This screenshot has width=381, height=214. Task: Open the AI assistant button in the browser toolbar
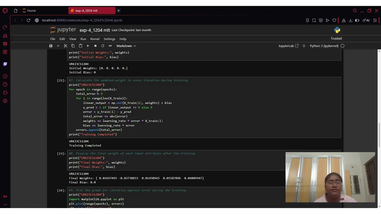click(366, 20)
